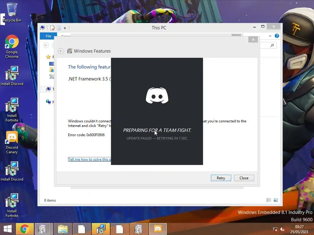Click 'Error code: 0x800F0906' text
The image size is (314, 235).
(86, 135)
